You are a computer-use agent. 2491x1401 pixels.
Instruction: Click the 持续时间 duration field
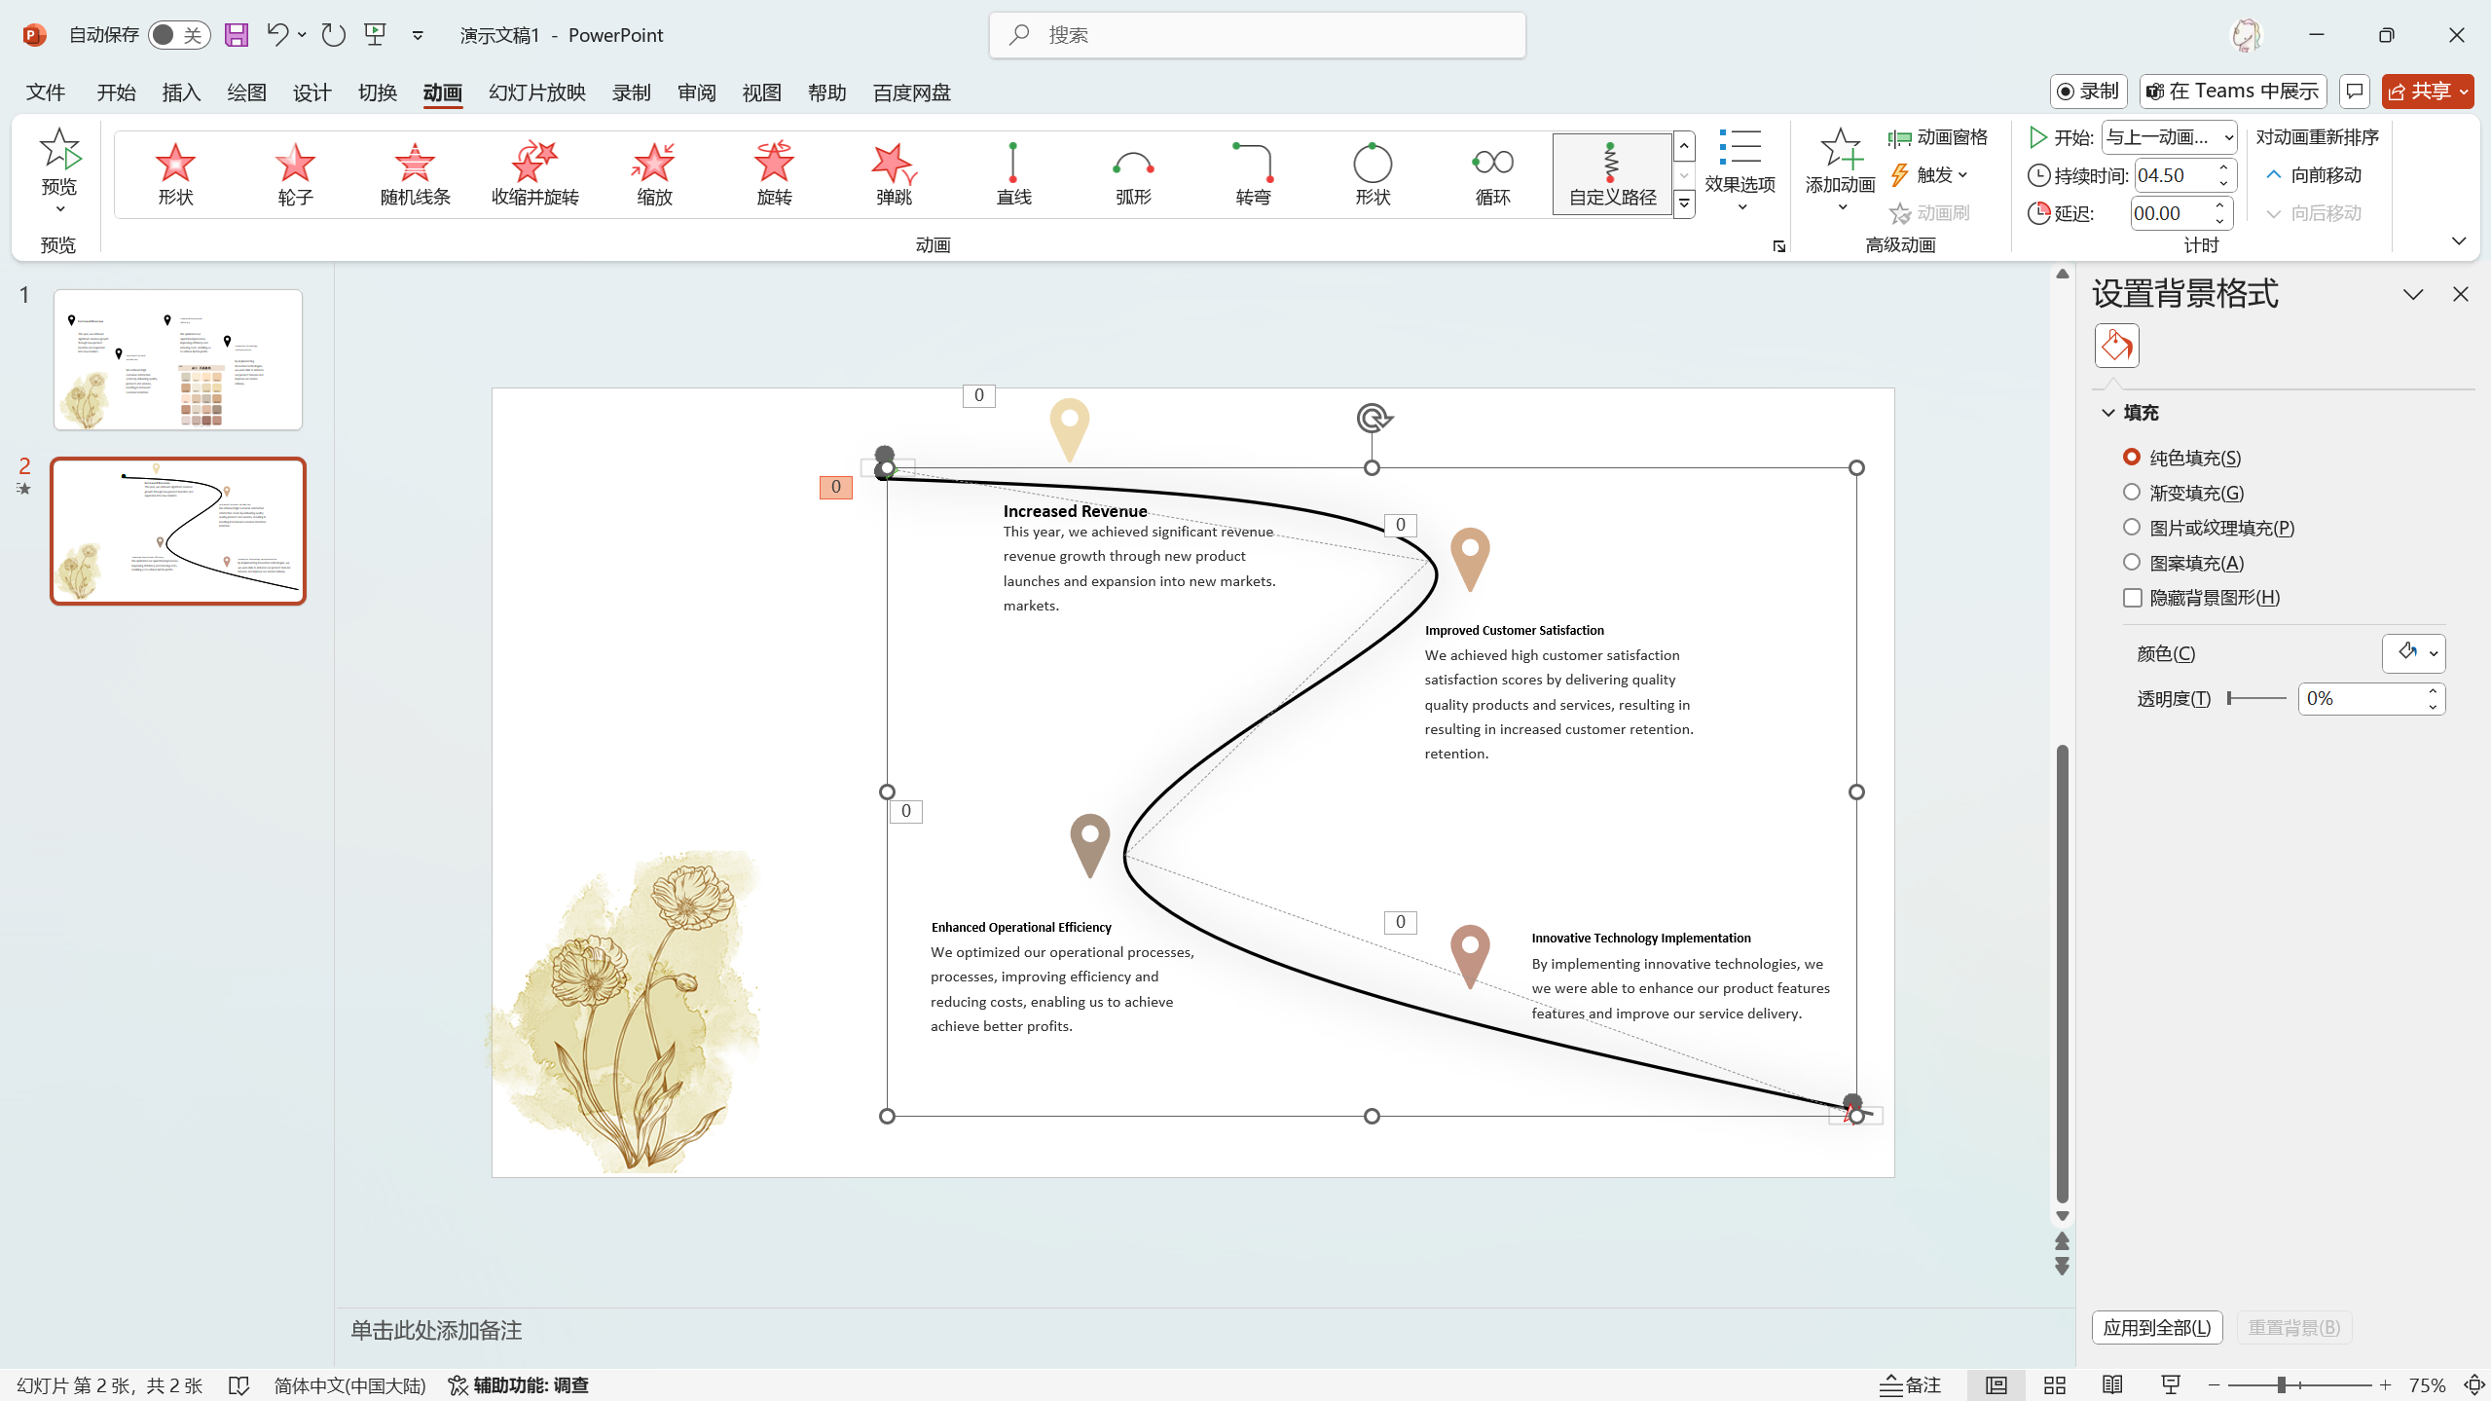pyautogui.click(x=2183, y=175)
